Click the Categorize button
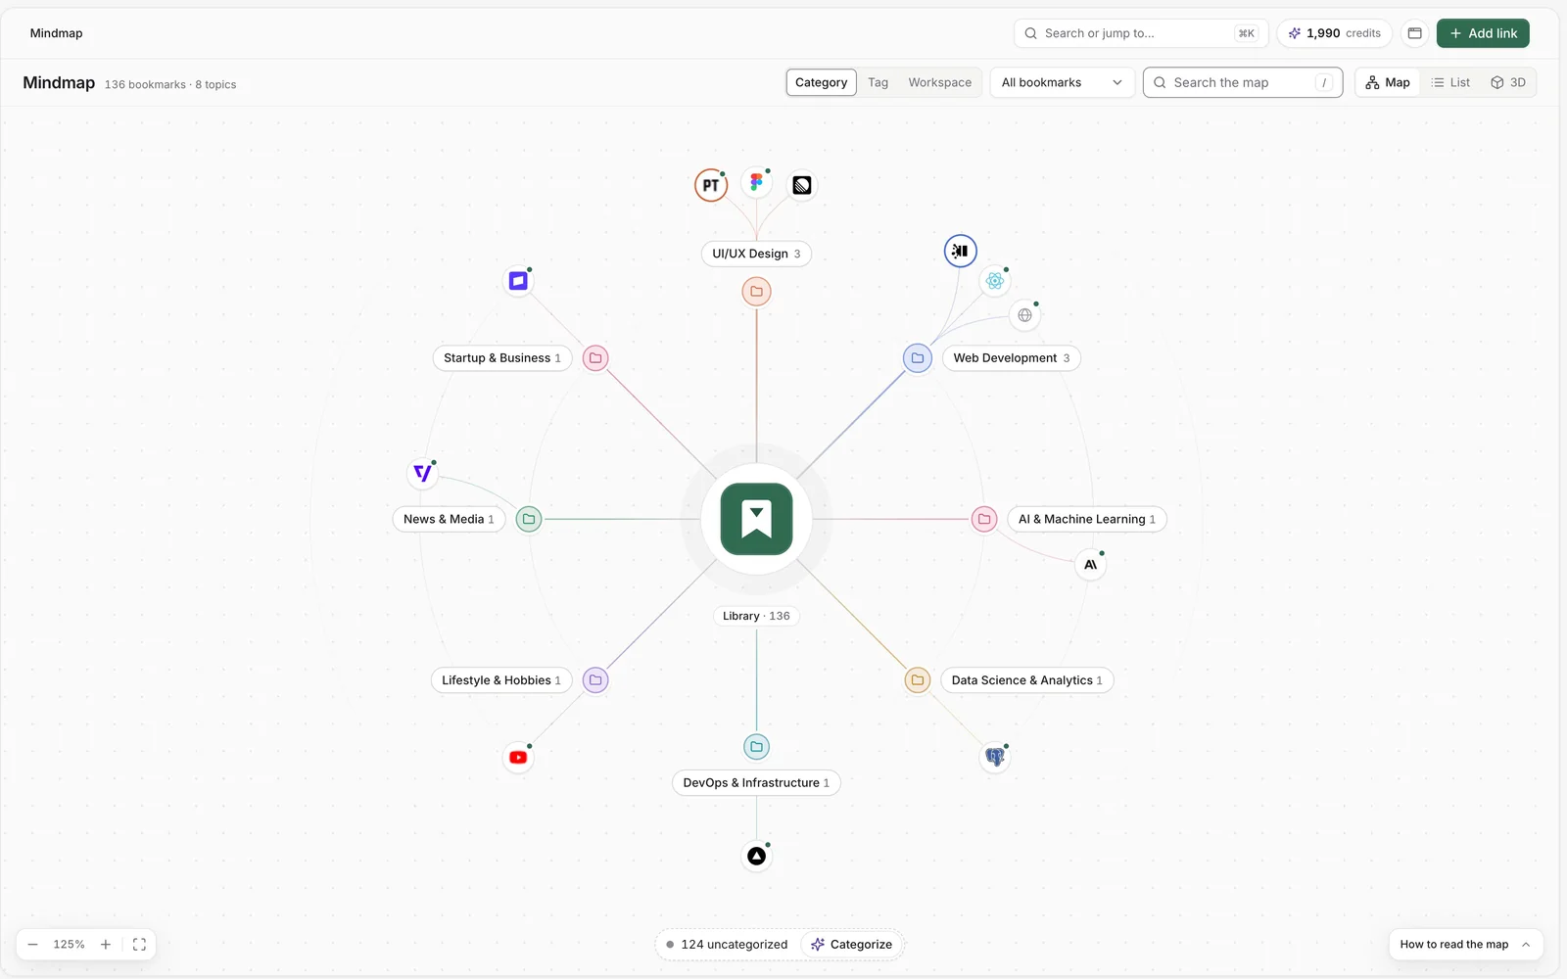The width and height of the screenshot is (1567, 979). point(851,945)
